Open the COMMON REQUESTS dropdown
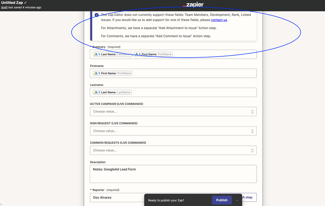This screenshot has height=206, width=325. (173, 150)
